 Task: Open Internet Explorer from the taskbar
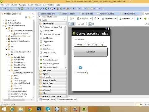pyautogui.click(x=12, y=109)
